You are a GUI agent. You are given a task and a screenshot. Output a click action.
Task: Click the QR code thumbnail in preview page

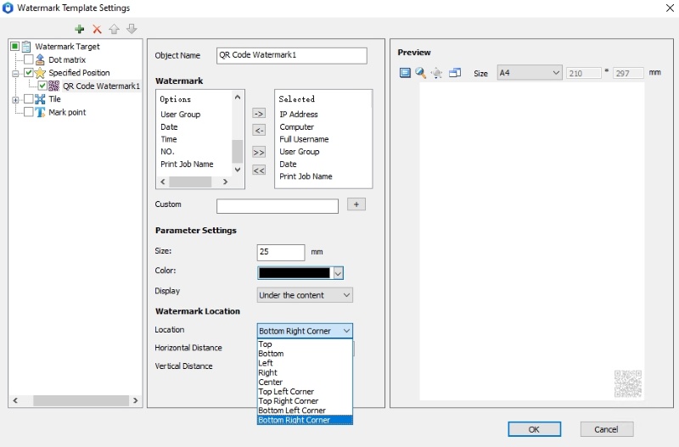(x=627, y=383)
